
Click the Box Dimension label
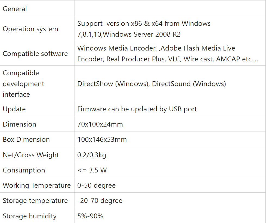[x=26, y=139]
